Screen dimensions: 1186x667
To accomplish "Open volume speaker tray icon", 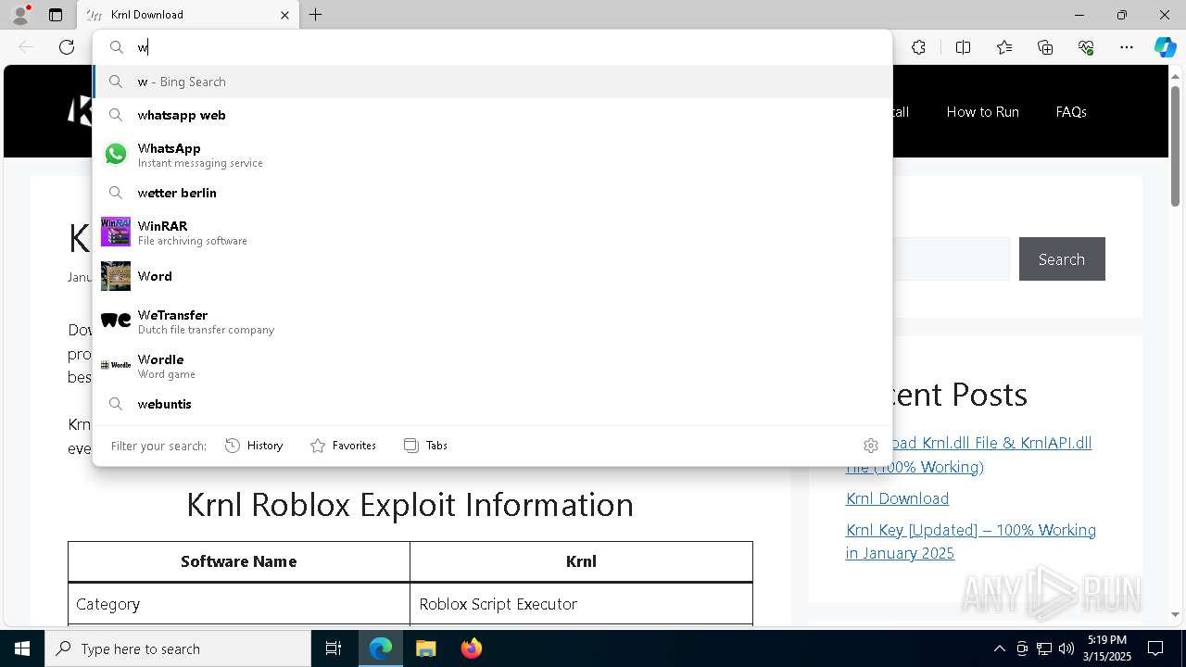I will pos(1066,648).
